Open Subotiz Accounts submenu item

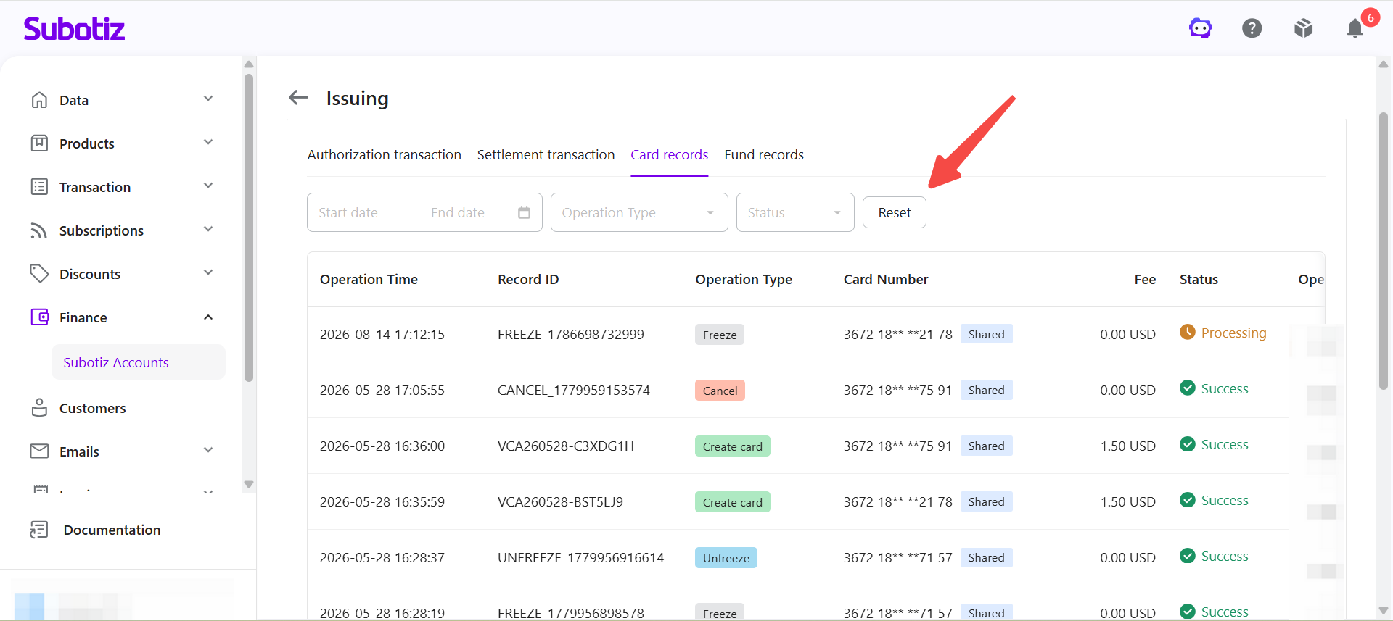click(x=138, y=362)
